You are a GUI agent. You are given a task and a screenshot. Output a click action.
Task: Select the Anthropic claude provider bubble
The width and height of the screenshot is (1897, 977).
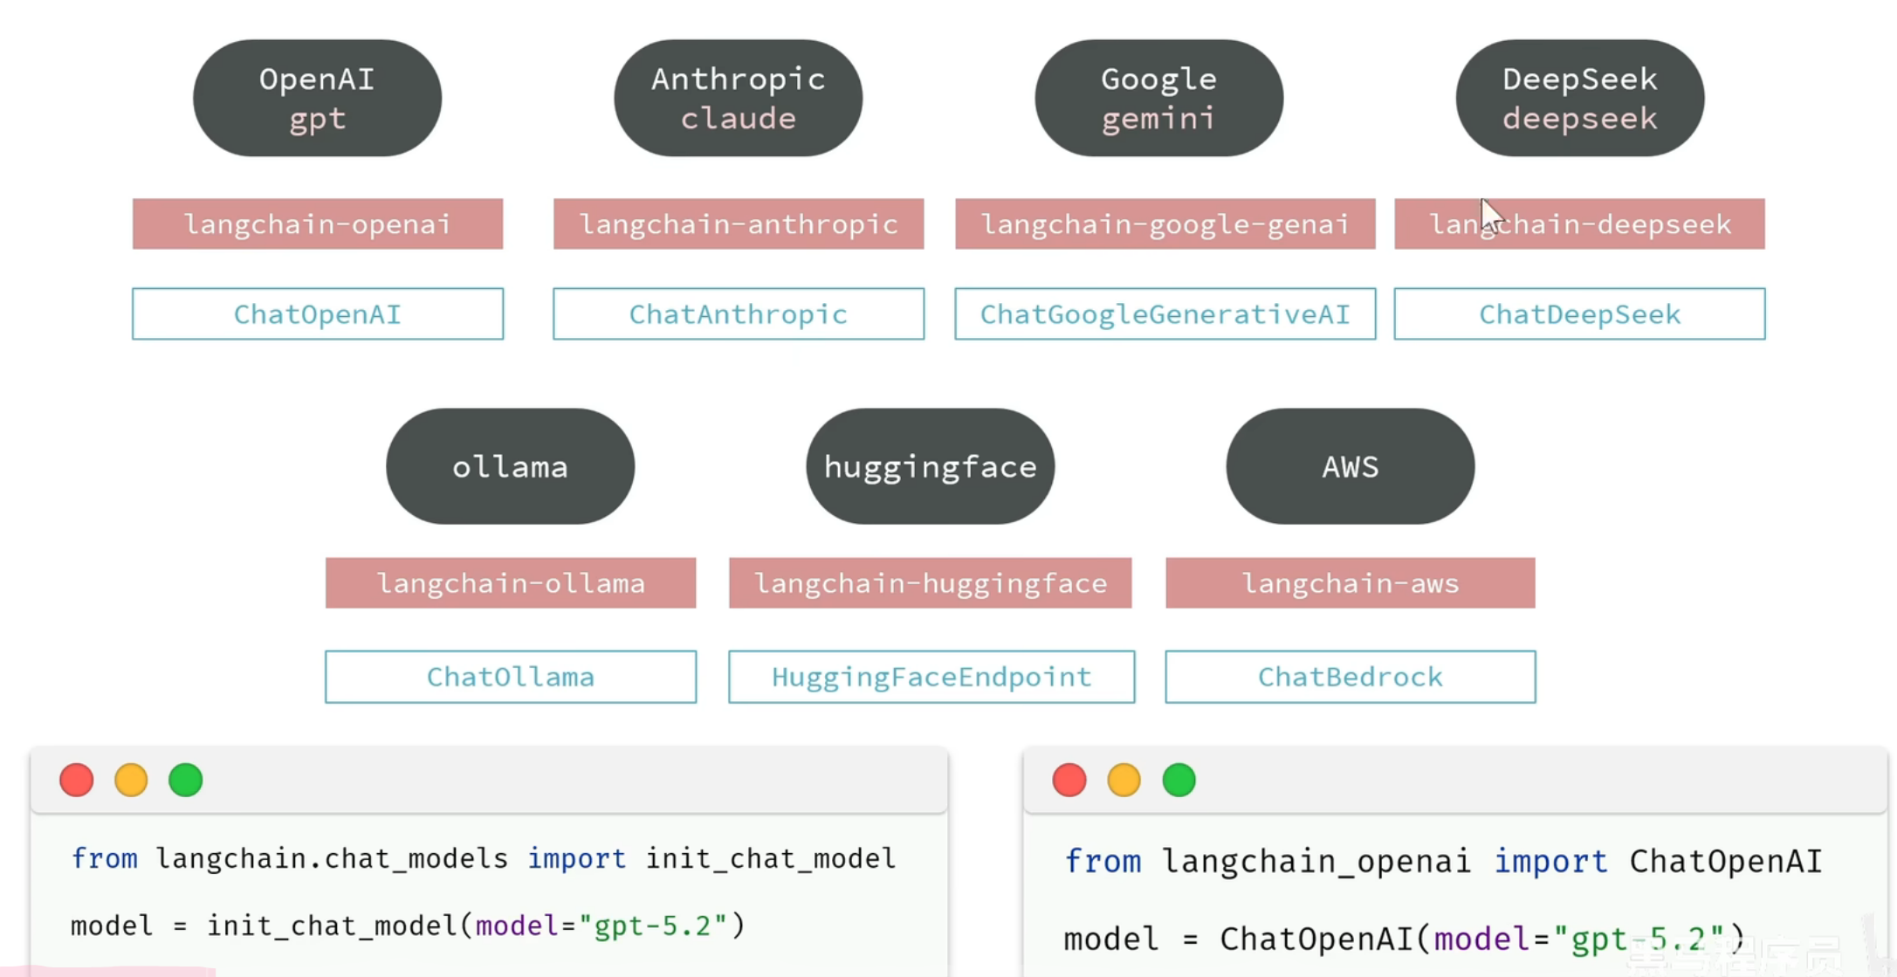[739, 98]
